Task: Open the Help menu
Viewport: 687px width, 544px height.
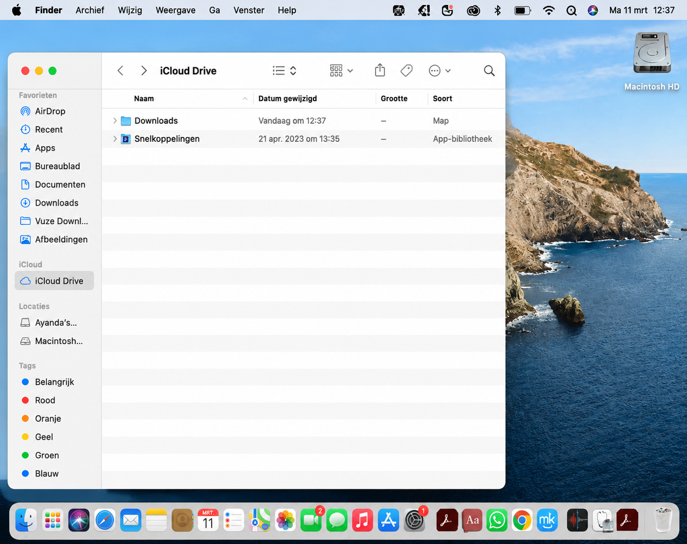Action: pos(287,10)
